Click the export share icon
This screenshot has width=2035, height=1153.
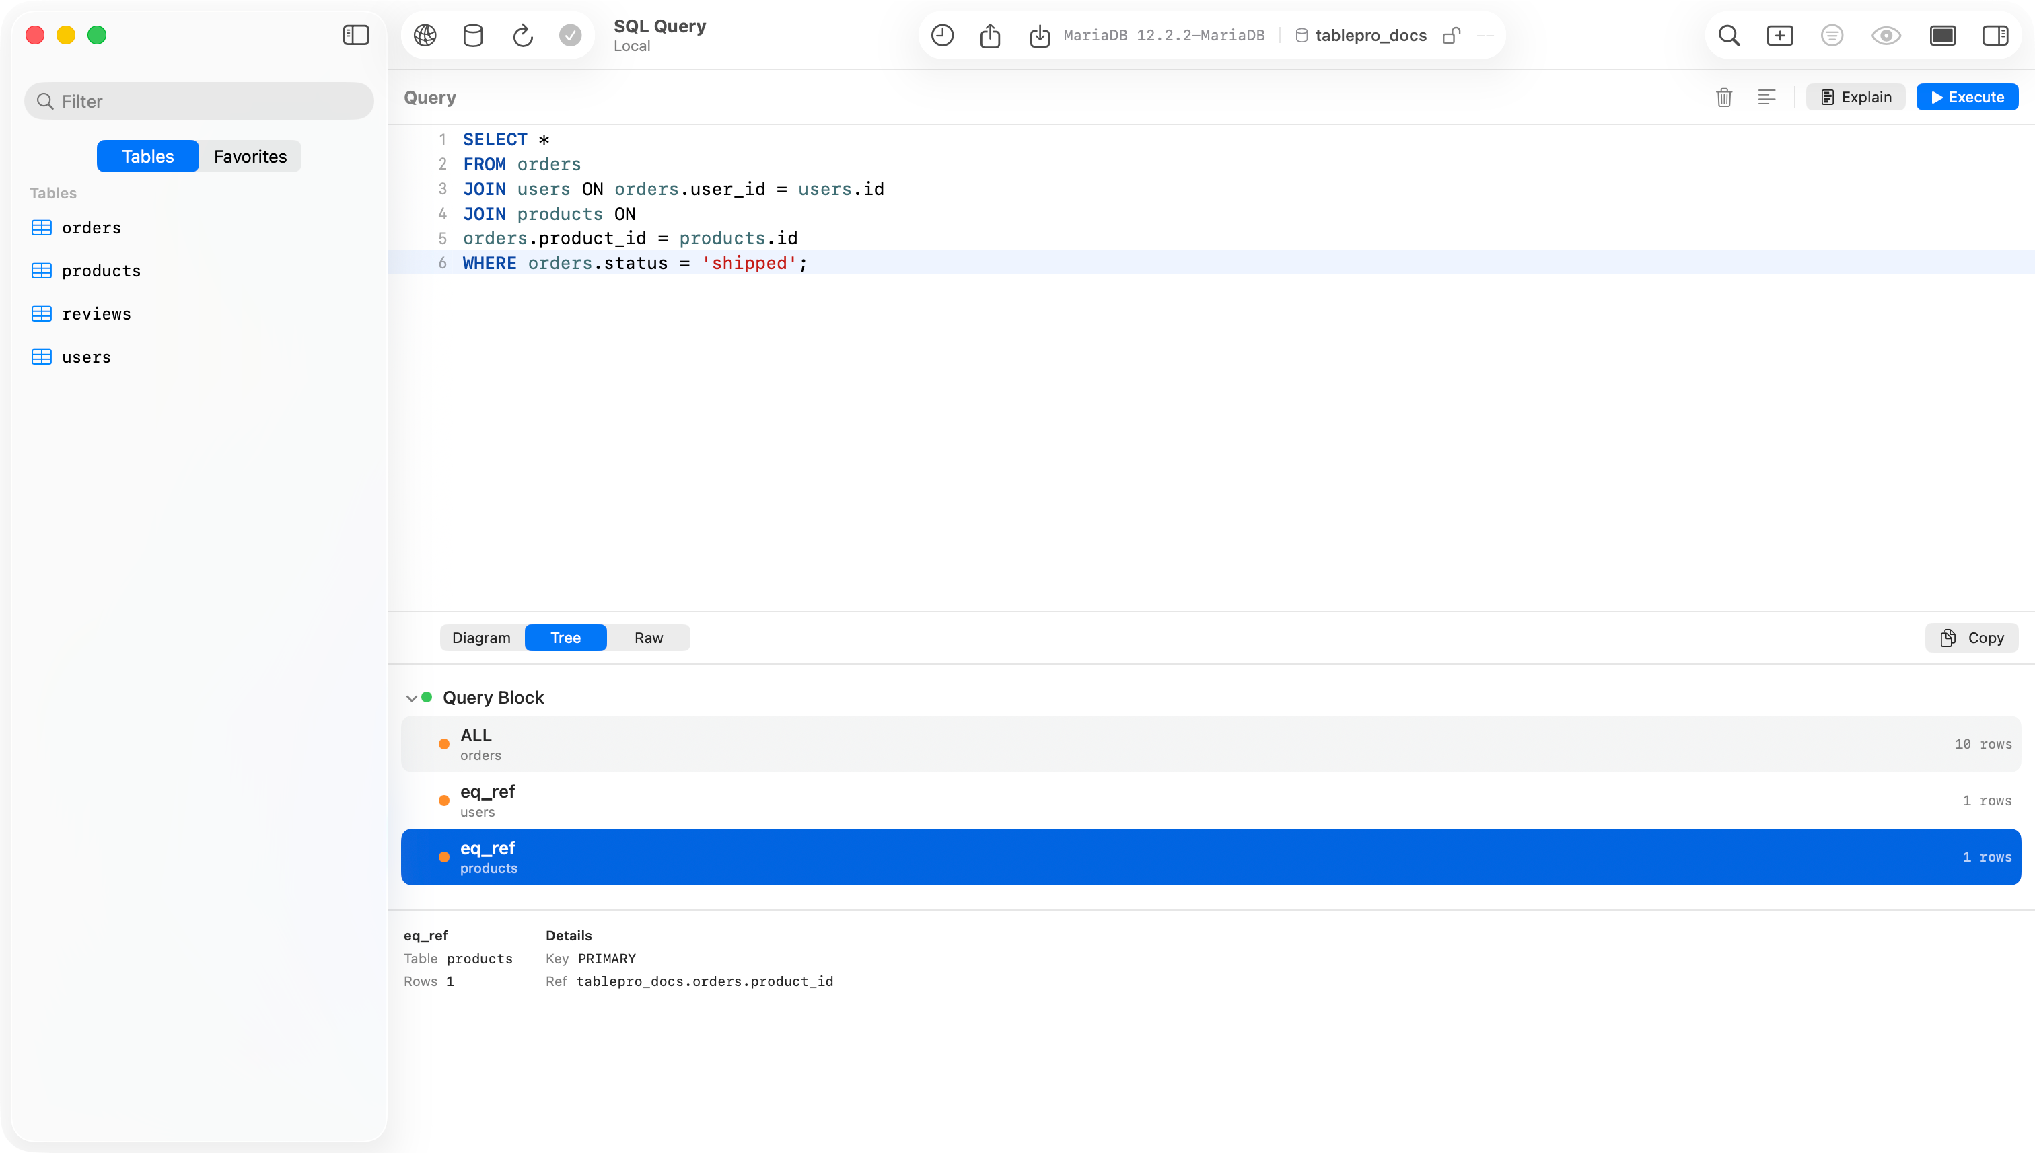[x=990, y=36]
